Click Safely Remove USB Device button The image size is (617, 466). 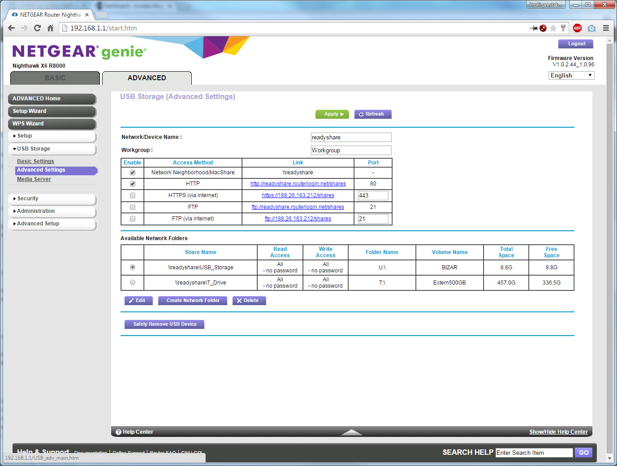tap(164, 324)
